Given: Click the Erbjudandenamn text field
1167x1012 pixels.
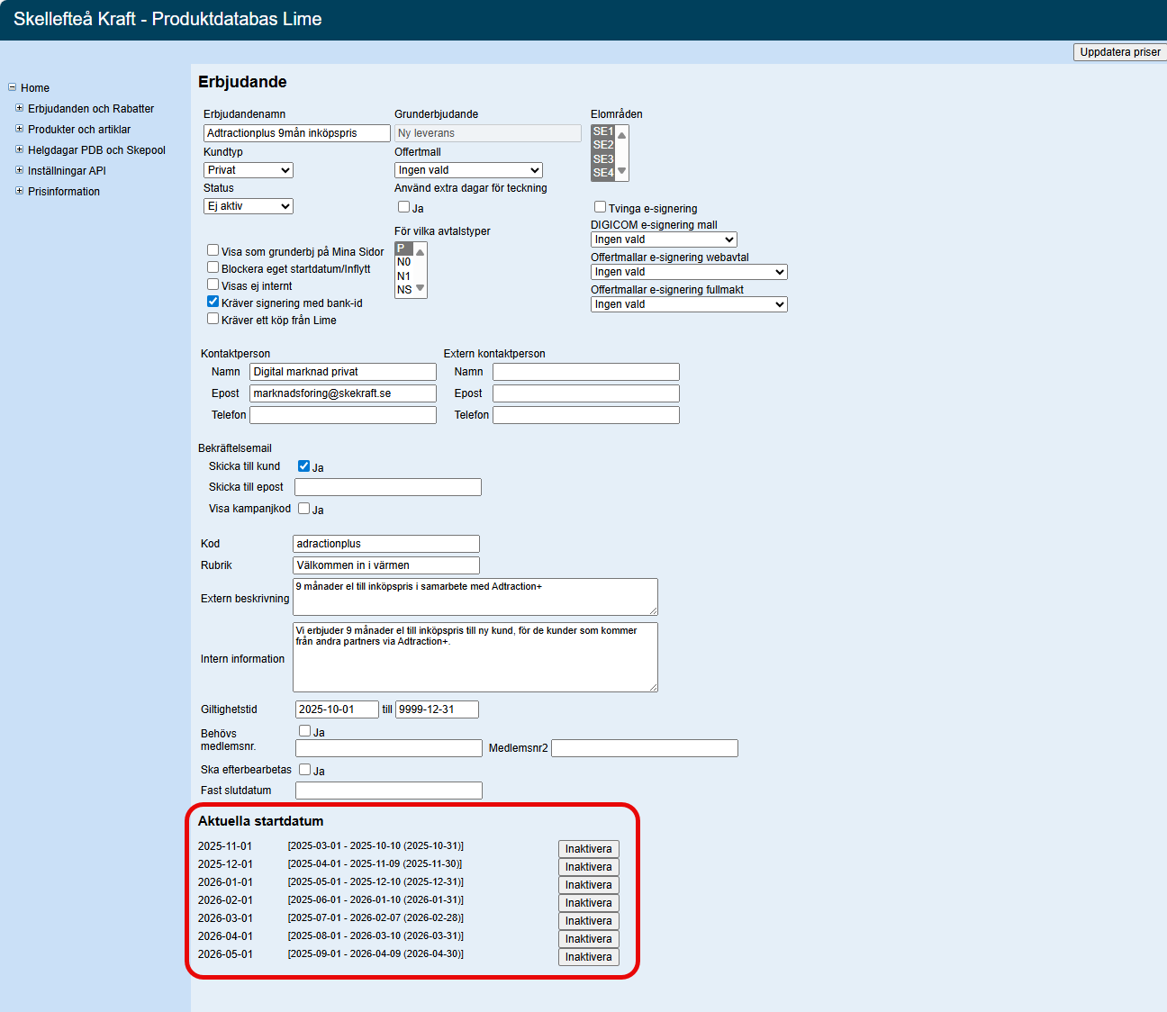Looking at the screenshot, I should pos(297,133).
